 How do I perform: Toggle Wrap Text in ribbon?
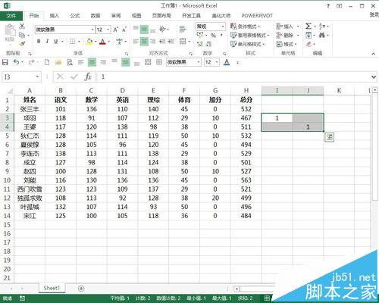183,30
